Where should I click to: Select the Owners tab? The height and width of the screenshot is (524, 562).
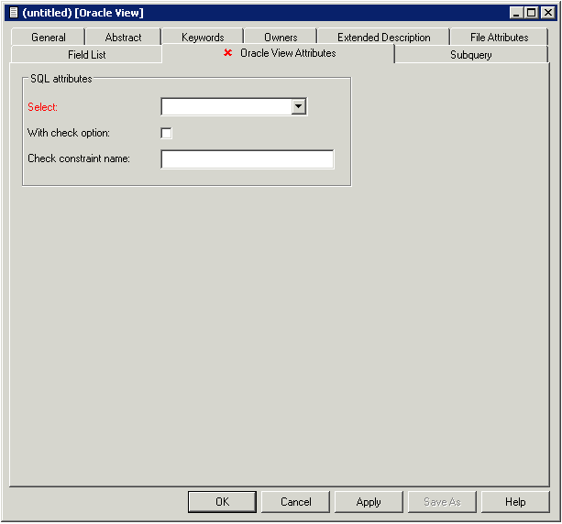[x=281, y=38]
